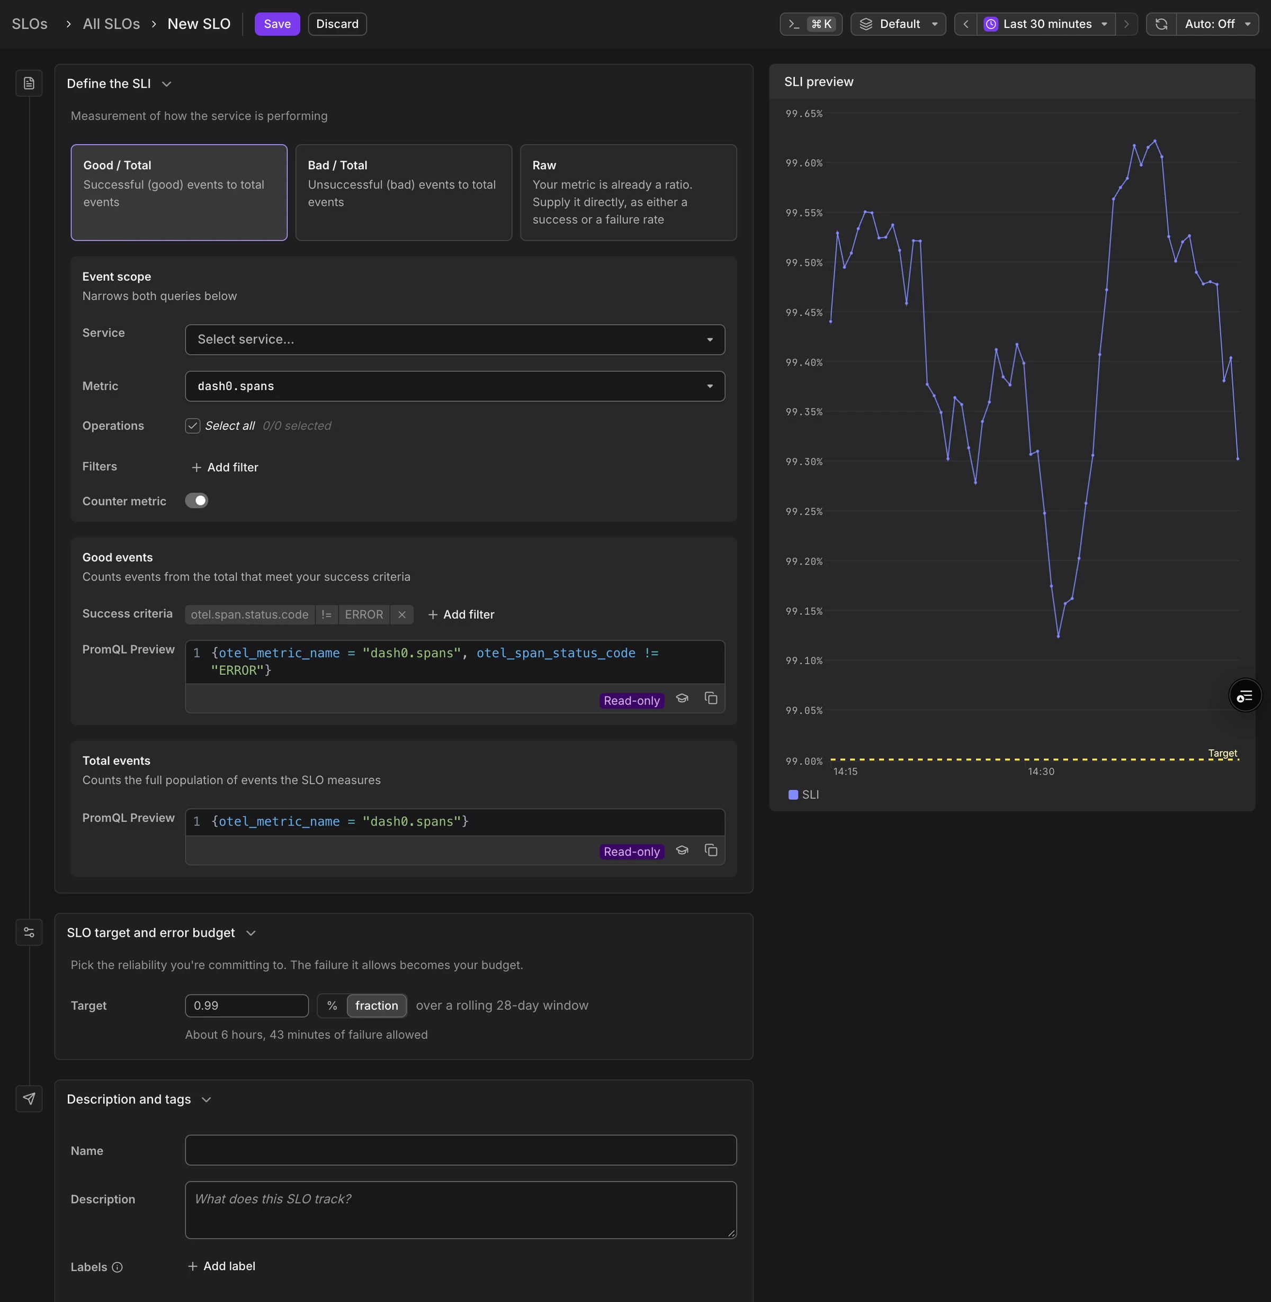
Task: Open the Default dataset dropdown
Action: (x=898, y=24)
